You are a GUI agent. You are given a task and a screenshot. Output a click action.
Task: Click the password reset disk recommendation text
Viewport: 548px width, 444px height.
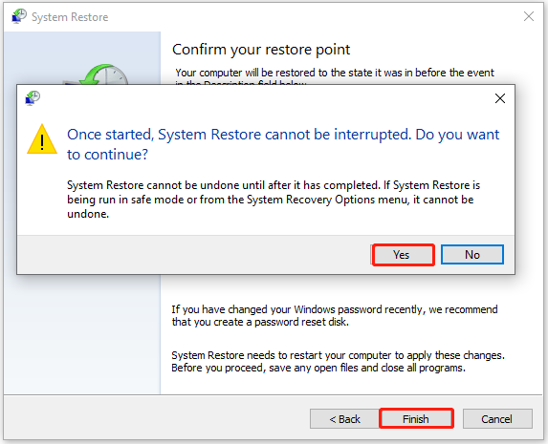coord(335,315)
